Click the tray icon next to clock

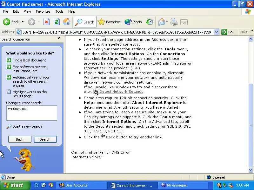point(230,185)
